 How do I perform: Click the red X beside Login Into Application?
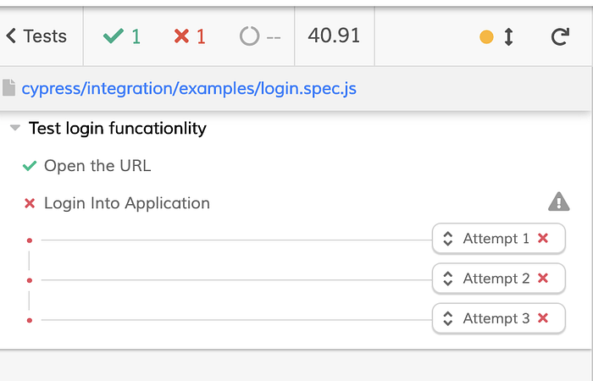30,204
